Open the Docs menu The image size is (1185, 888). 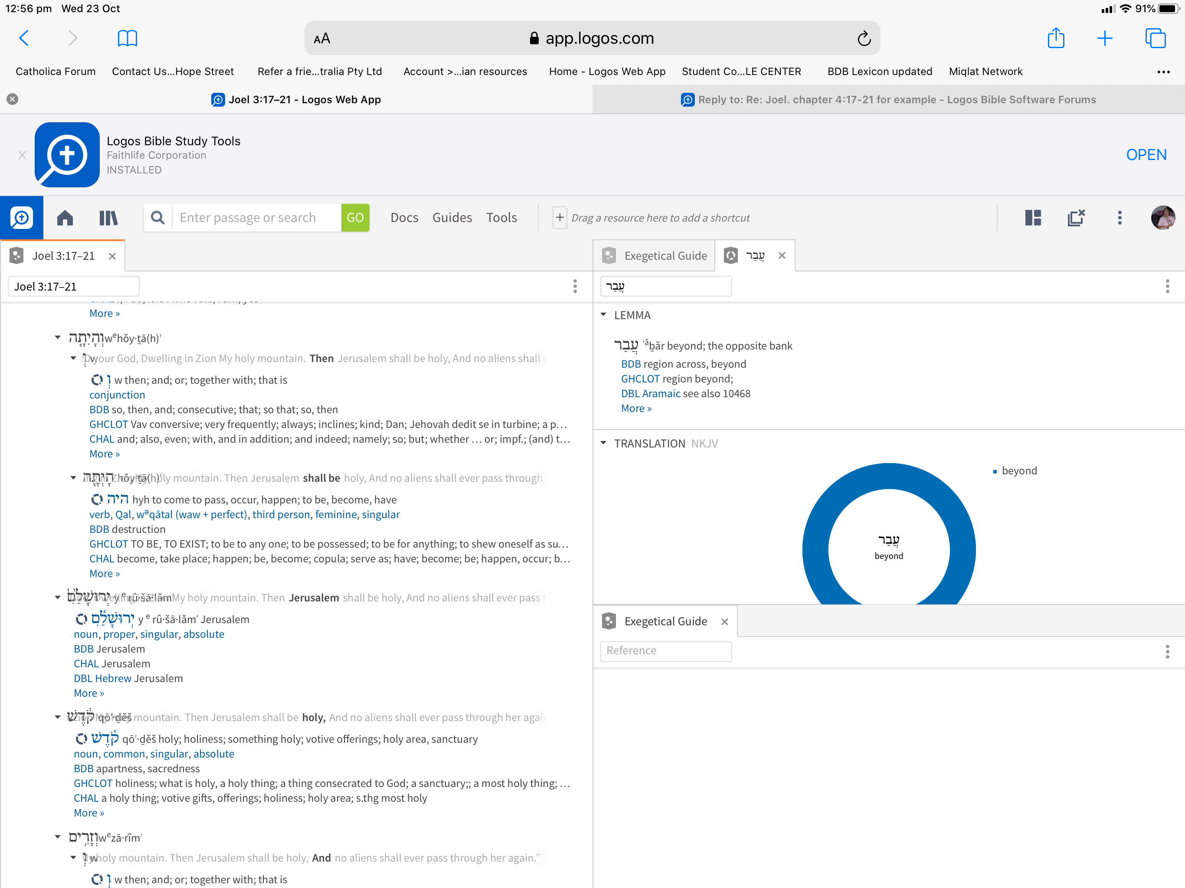coord(404,218)
